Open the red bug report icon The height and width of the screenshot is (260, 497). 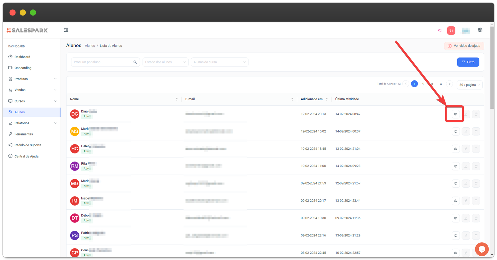point(451,30)
